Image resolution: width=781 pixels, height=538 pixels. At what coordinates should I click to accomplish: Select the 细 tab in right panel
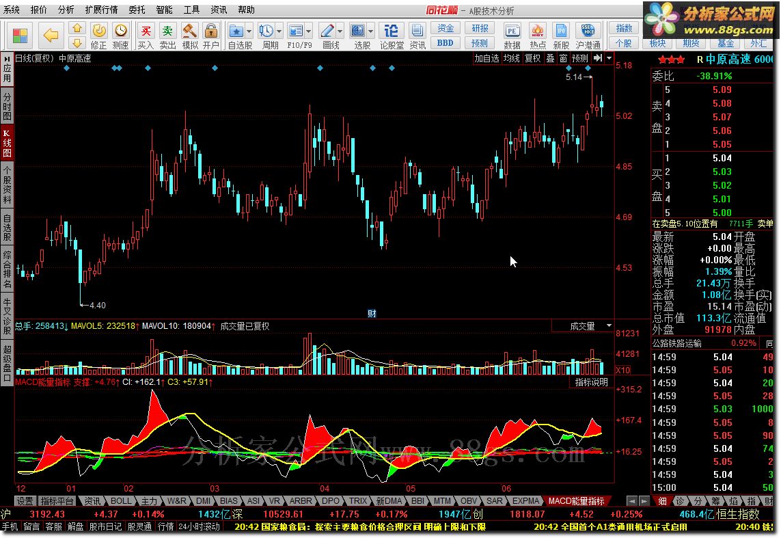click(663, 500)
